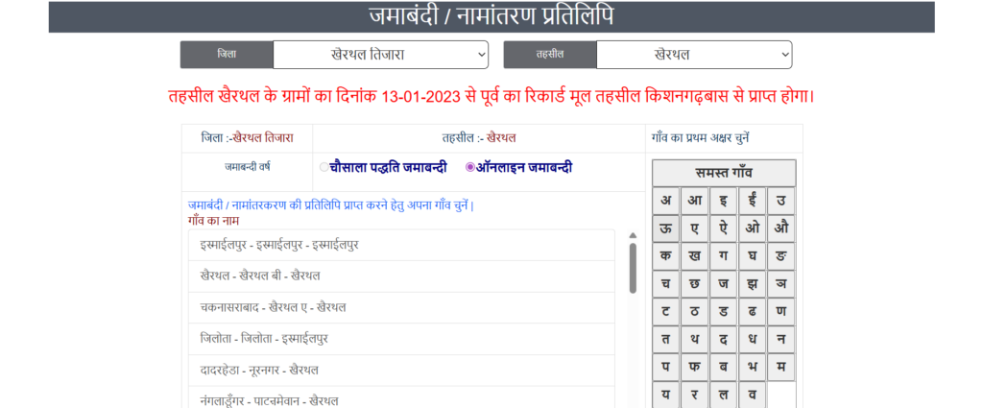Show villages starting with न
Viewport: 983px width, 408px height.
[781, 339]
